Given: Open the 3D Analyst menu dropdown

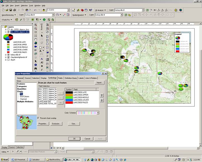Looking at the screenshot, I should [x=100, y=10].
